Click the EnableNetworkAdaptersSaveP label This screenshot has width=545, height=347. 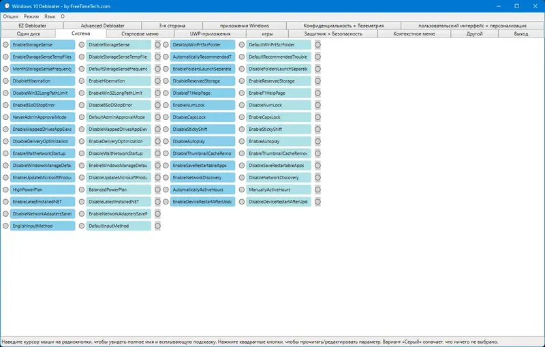click(x=119, y=214)
